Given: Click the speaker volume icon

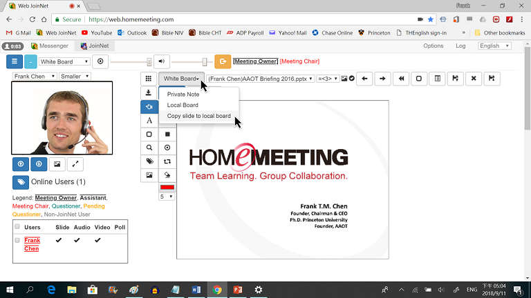Looking at the screenshot, I should coord(162,61).
